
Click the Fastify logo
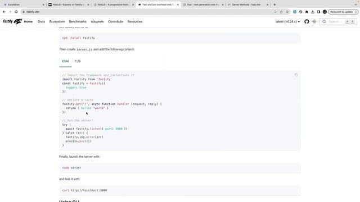[x=12, y=21]
